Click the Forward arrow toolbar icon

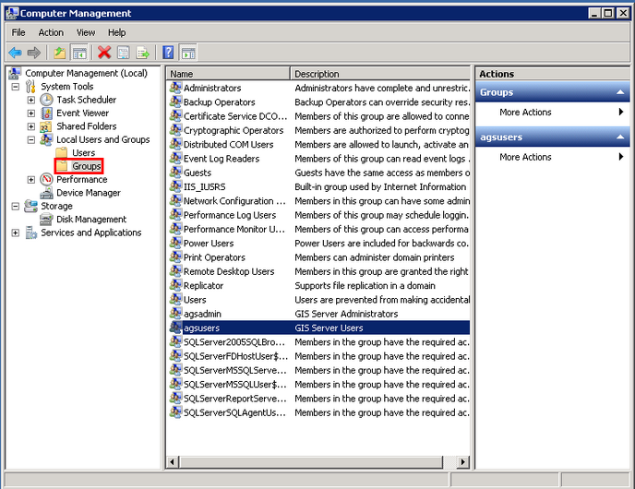coord(33,53)
